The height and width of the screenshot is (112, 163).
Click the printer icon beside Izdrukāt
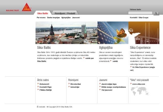(38, 107)
